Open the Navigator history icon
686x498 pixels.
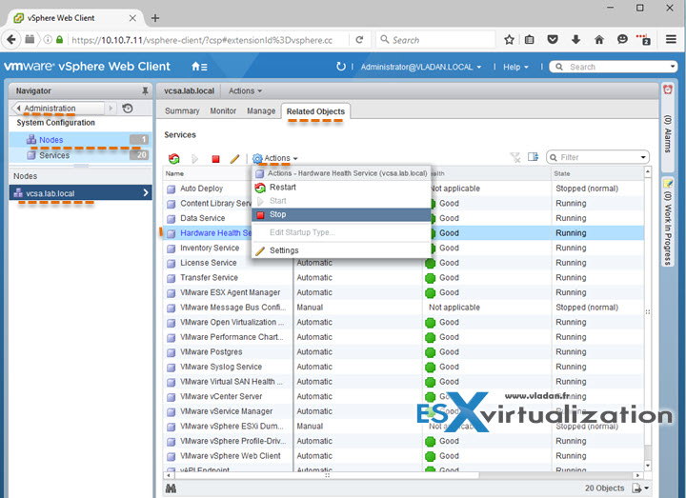click(x=128, y=108)
